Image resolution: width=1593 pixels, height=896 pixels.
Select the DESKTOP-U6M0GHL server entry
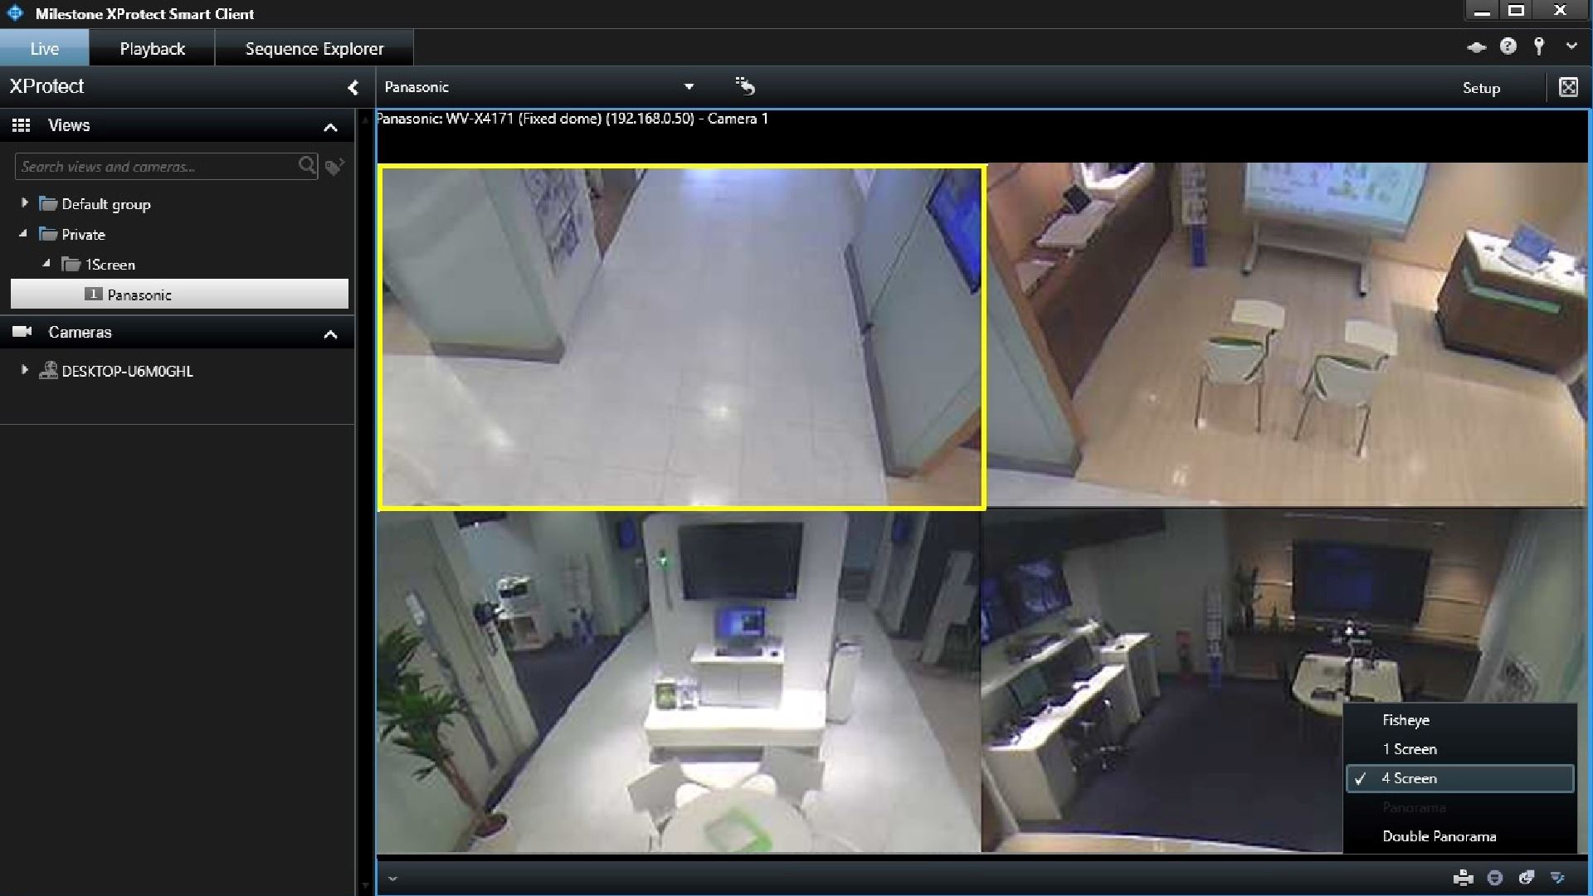[x=127, y=371]
